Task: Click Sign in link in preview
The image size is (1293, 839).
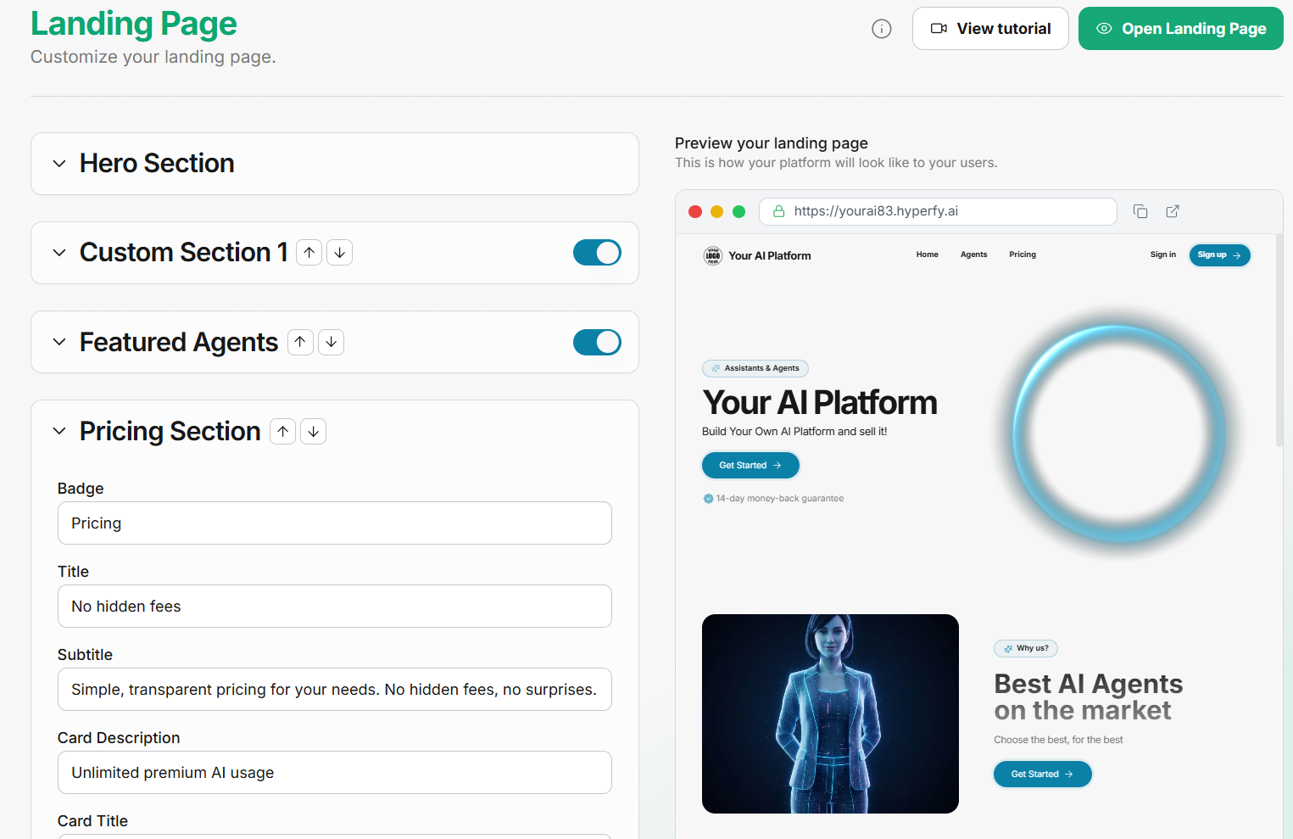Action: coord(1163,254)
